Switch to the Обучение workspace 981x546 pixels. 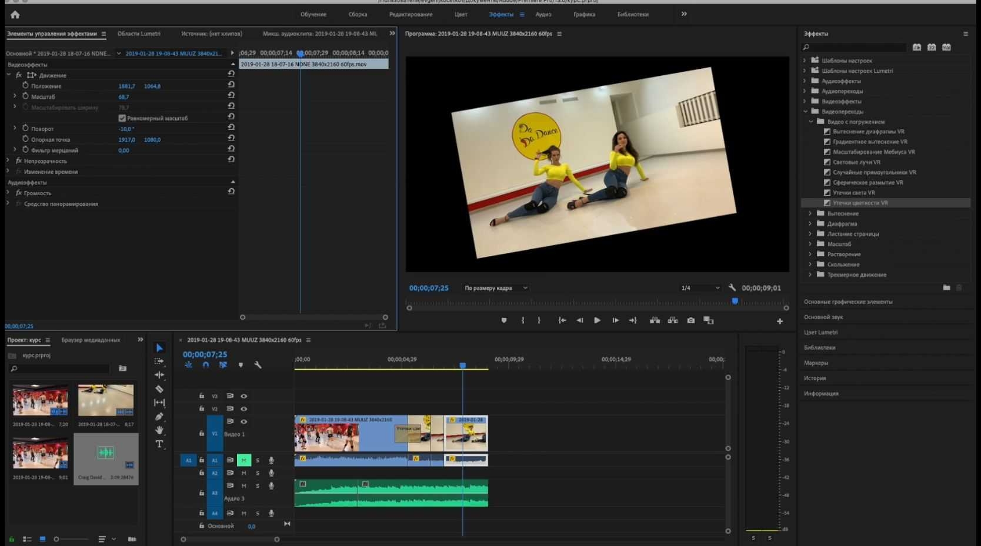click(313, 15)
